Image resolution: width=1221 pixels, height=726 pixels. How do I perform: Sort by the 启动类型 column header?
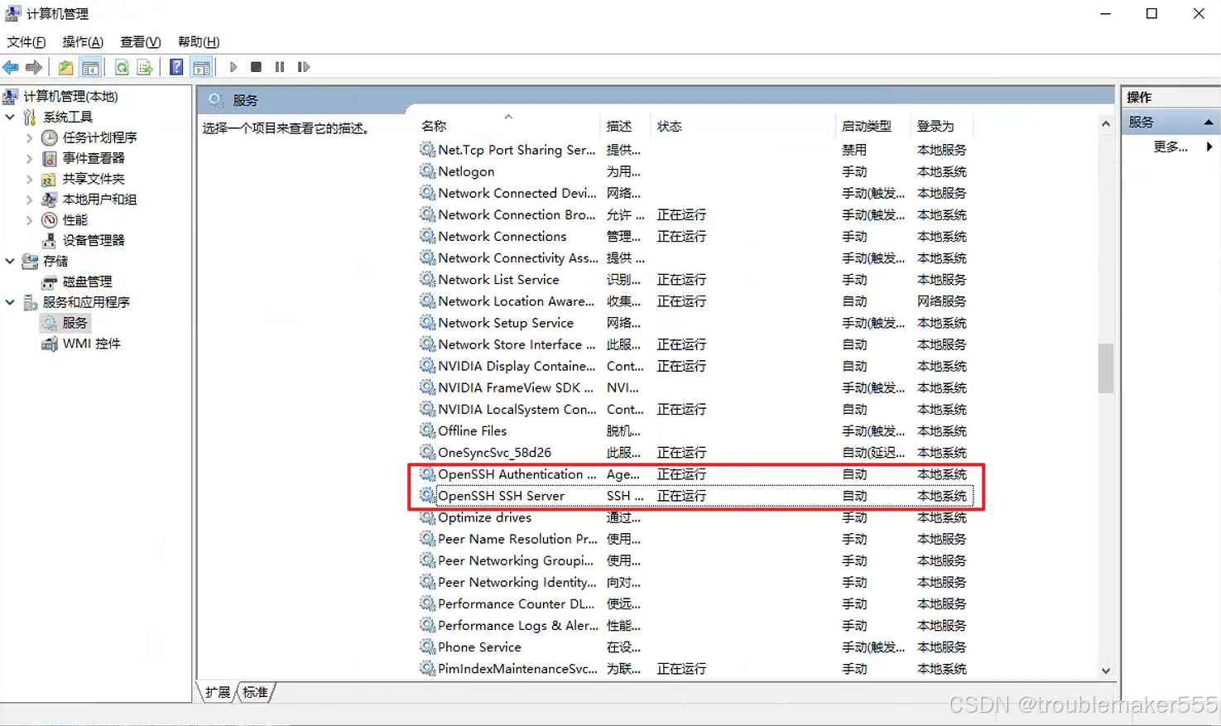coord(873,126)
